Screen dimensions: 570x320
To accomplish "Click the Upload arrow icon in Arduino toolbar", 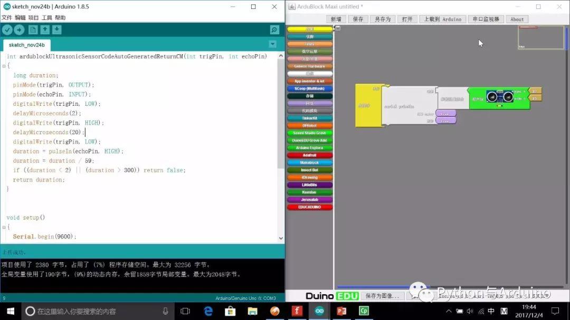I will (x=20, y=30).
